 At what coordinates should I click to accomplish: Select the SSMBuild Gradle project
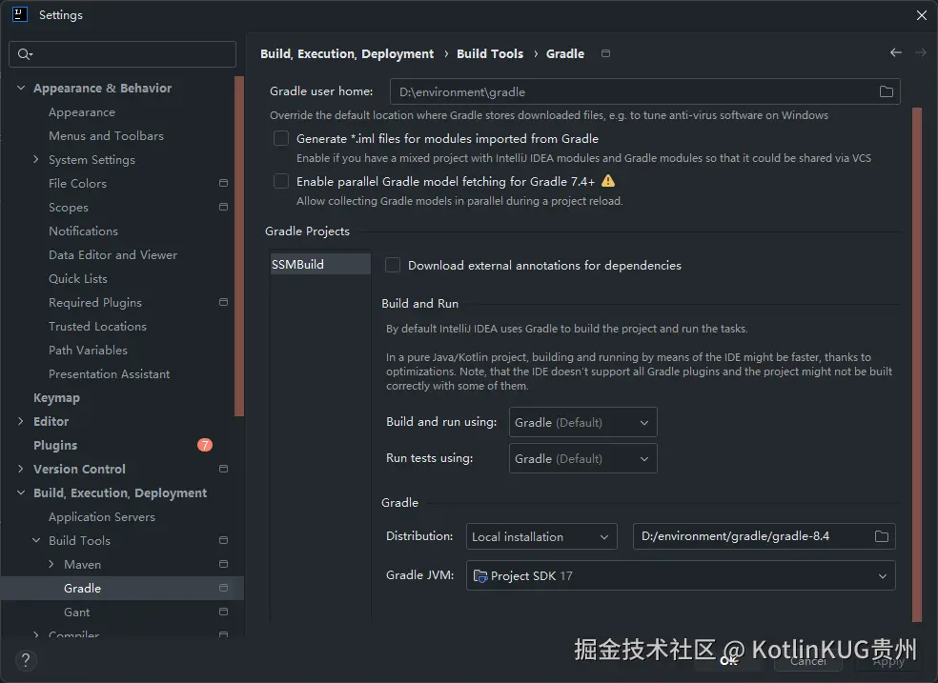pos(320,264)
